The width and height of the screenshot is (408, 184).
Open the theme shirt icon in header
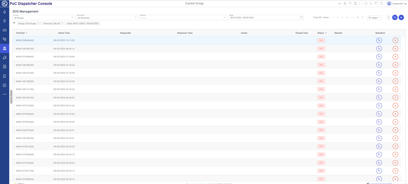(350, 4)
